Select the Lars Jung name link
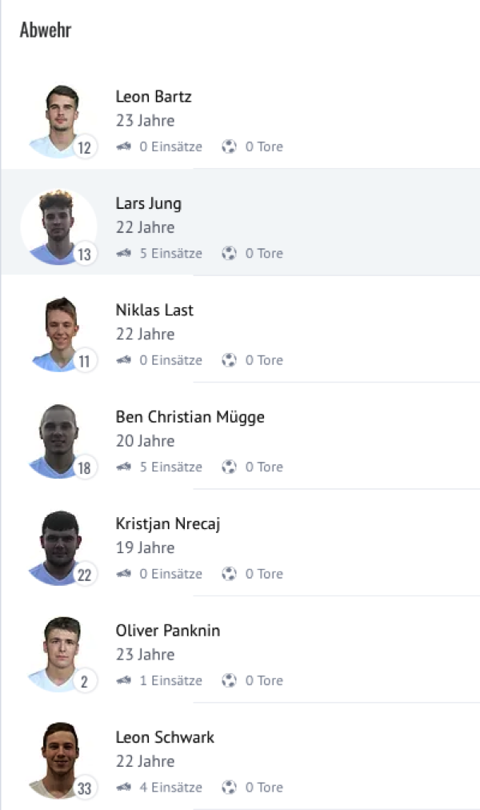The image size is (480, 810). [148, 203]
